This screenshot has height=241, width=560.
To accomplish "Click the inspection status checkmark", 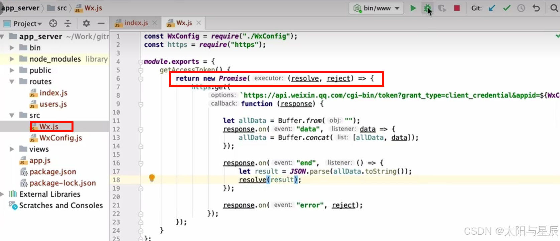I will click(x=557, y=36).
